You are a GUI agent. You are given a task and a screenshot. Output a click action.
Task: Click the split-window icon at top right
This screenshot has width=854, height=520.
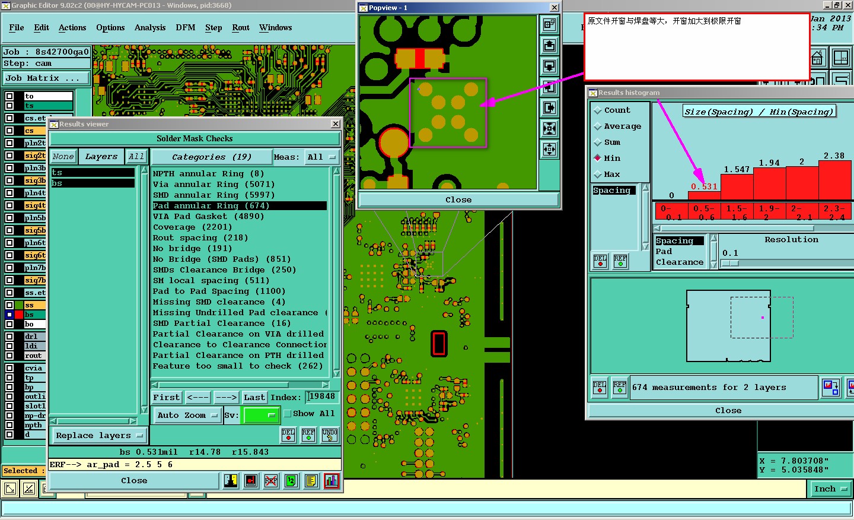tap(841, 58)
